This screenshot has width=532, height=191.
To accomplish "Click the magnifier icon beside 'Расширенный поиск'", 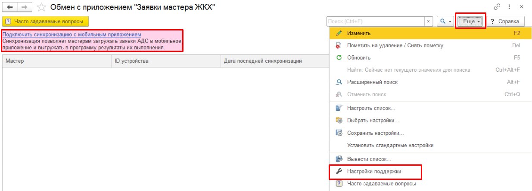I will coord(339,82).
